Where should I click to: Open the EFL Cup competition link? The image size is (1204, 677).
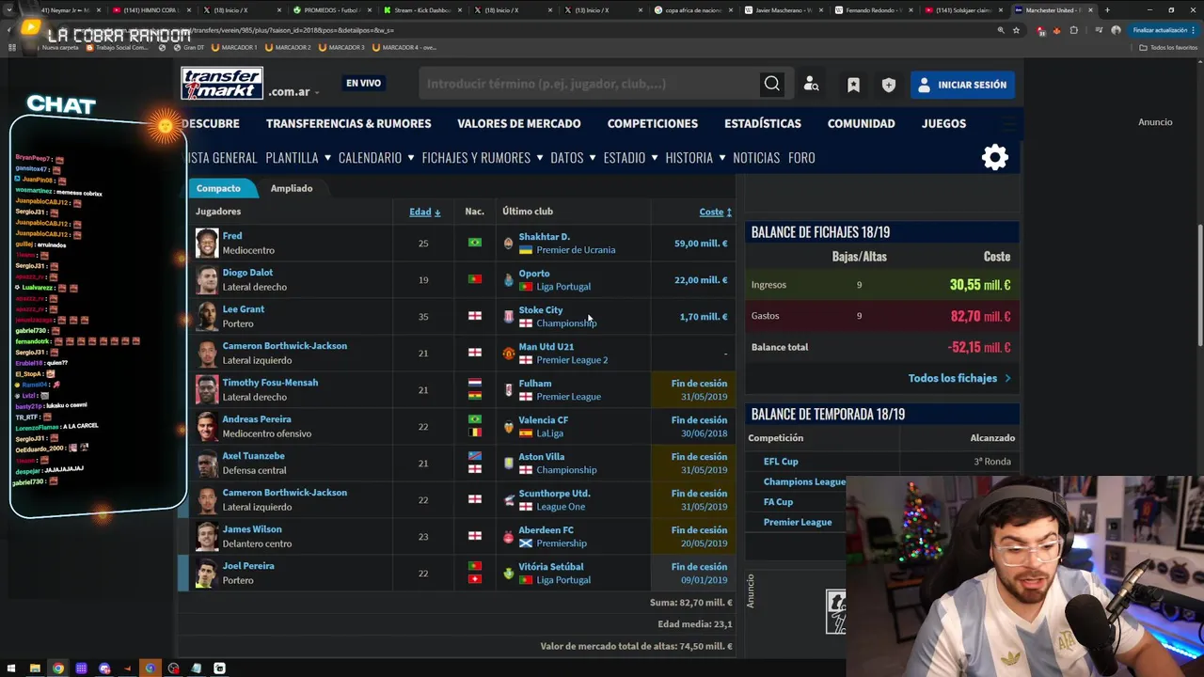[781, 462]
